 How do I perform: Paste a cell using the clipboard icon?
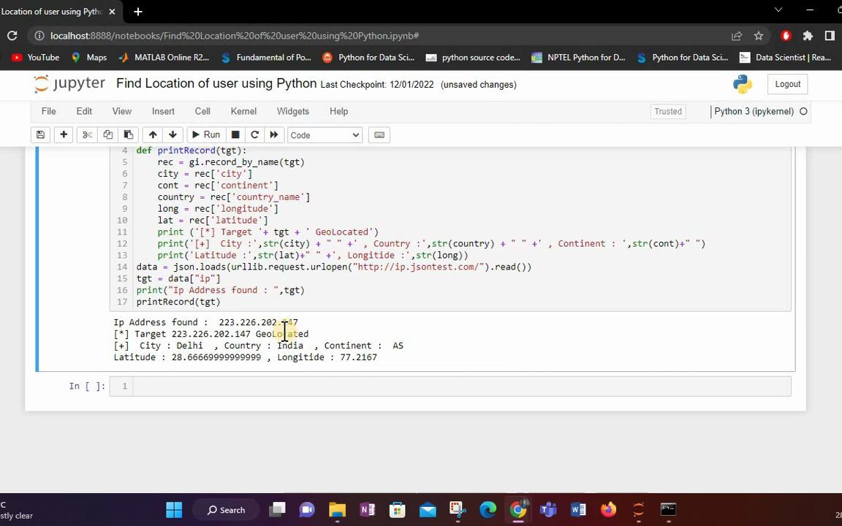[128, 134]
